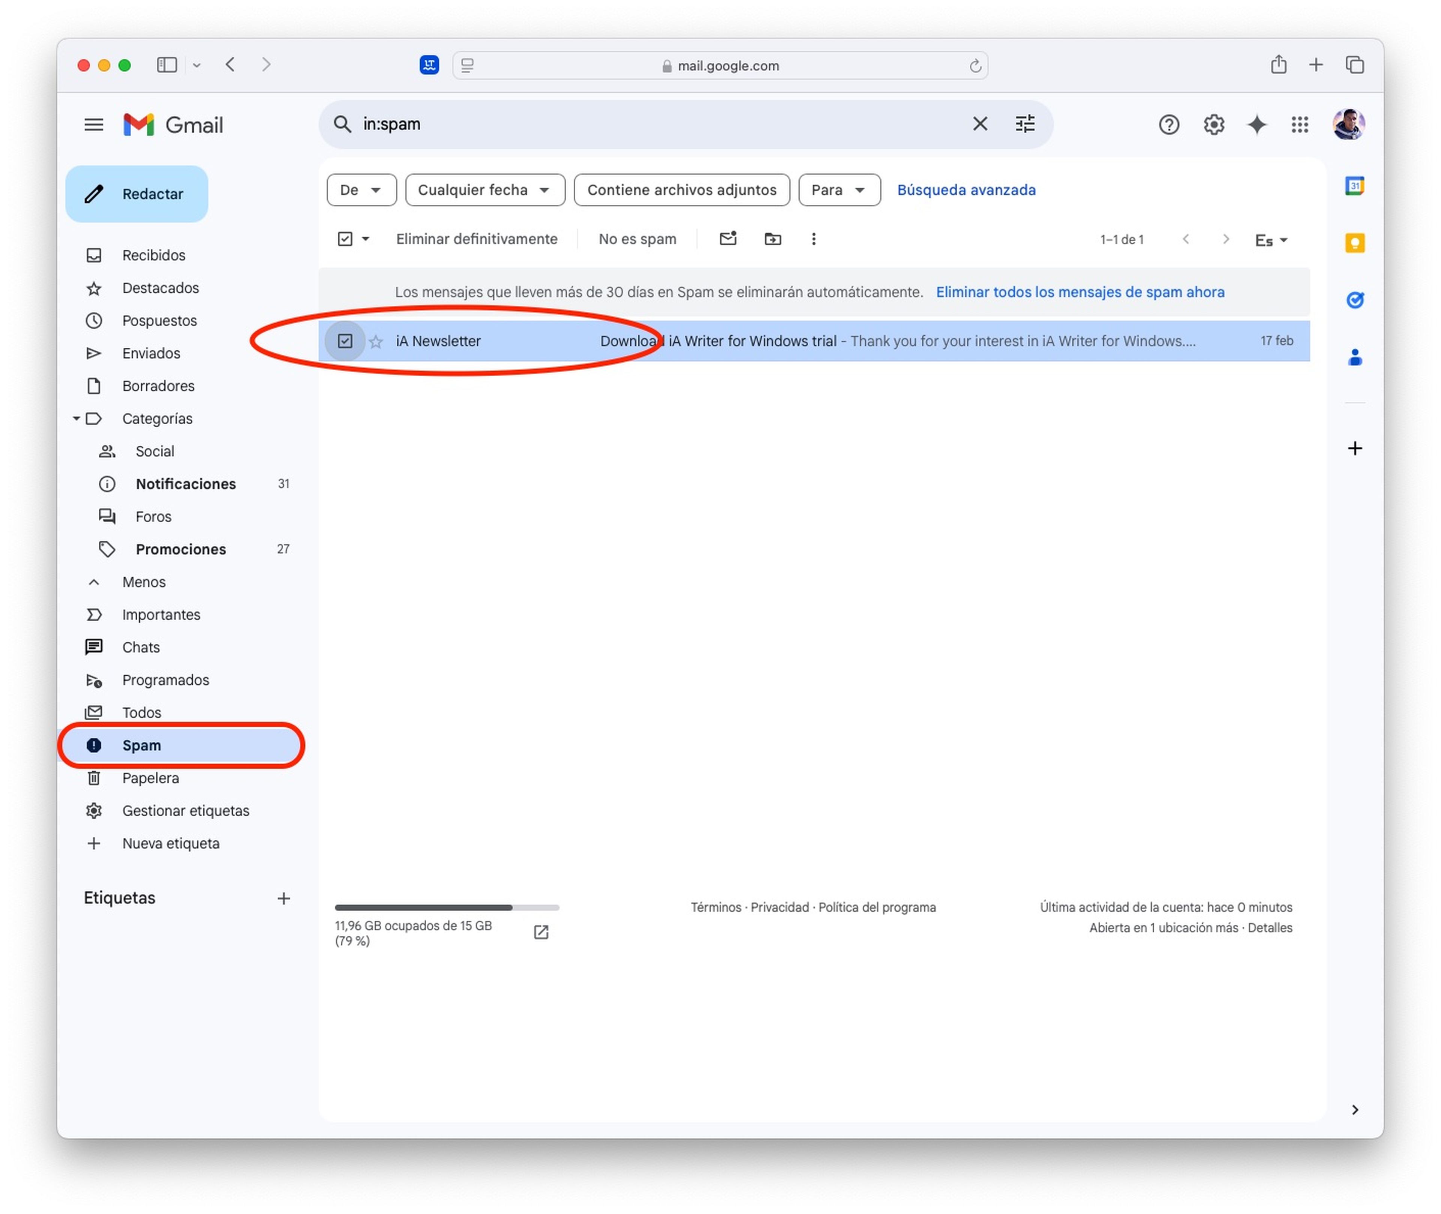
Task: Toggle Safari sidebar icon
Action: point(167,65)
